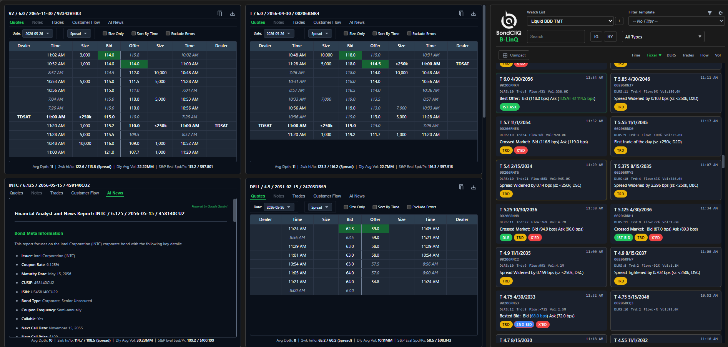Screen dimensions: 728x347
Task: Sort watch list by Vol
Action: pyautogui.click(x=718, y=55)
